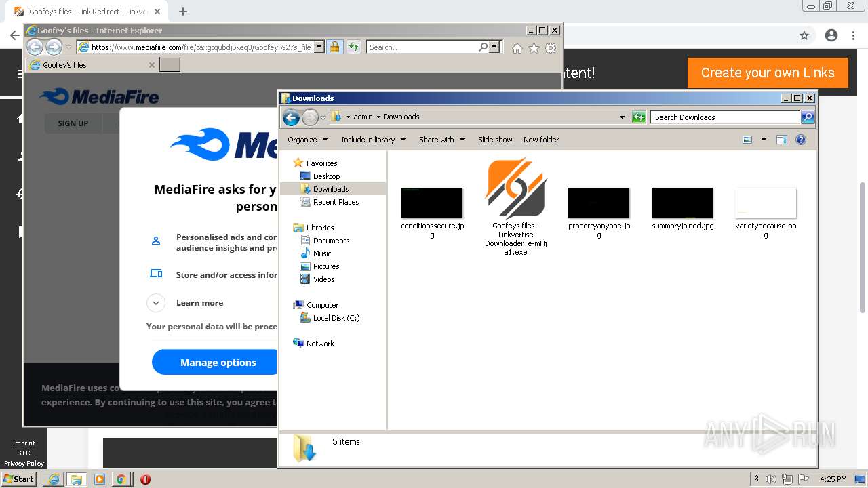
Task: Open the IE search provider dropdown arrow
Action: click(x=494, y=47)
